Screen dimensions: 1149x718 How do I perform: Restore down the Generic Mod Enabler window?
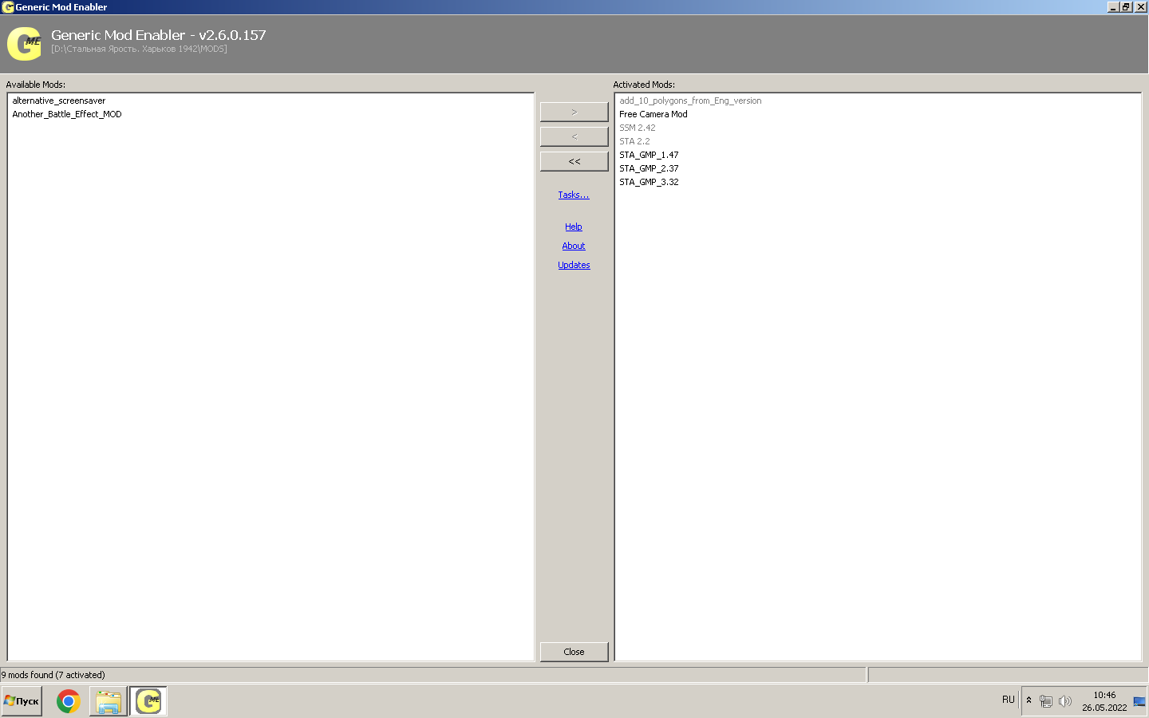click(1126, 7)
